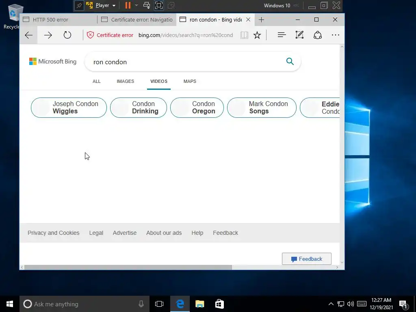Select the VIDEOS search tab
This screenshot has width=416, height=312.
(x=159, y=81)
